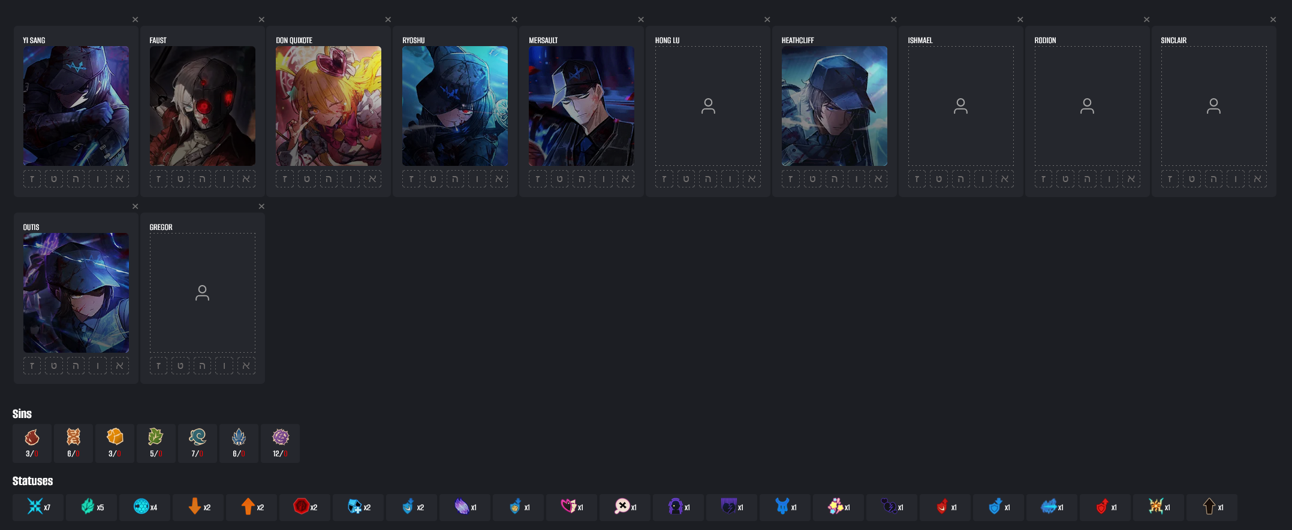Remove the Heathcliff card
The height and width of the screenshot is (530, 1292).
click(894, 20)
